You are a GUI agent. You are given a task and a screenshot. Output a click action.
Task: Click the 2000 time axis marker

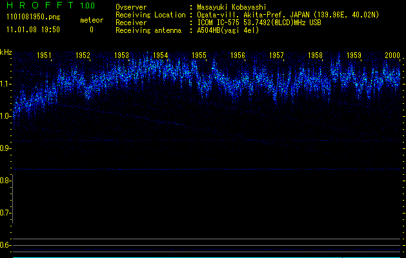coord(392,55)
